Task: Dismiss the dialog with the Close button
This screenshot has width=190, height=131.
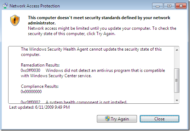Action: tap(160, 119)
